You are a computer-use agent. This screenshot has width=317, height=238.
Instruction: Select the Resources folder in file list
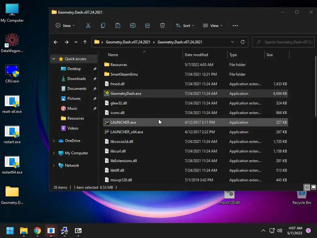[196, 65]
